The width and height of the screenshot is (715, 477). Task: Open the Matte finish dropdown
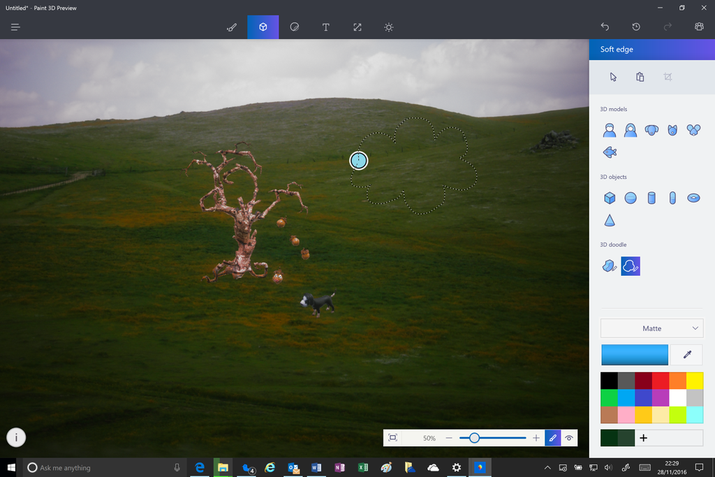(651, 328)
